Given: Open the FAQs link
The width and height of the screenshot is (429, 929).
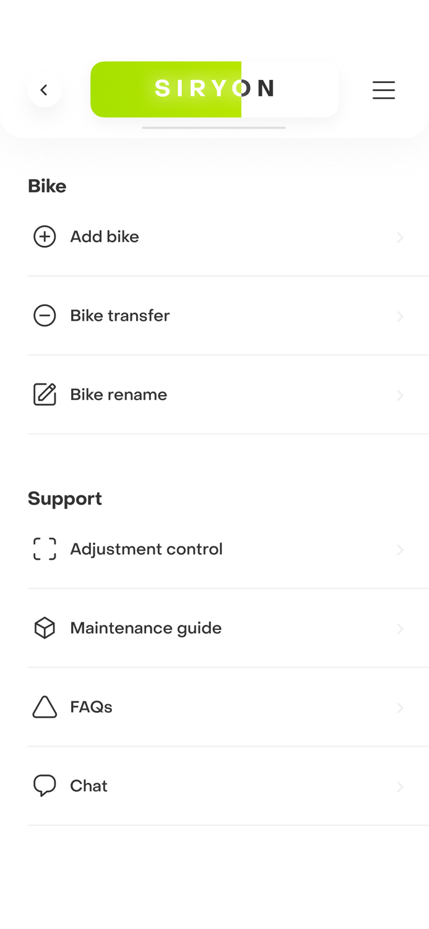Looking at the screenshot, I should pos(91,707).
